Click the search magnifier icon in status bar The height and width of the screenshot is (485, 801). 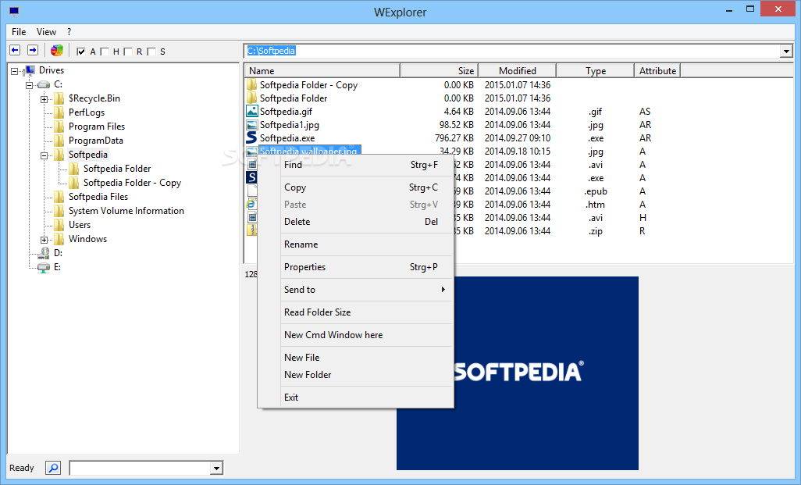(x=53, y=468)
